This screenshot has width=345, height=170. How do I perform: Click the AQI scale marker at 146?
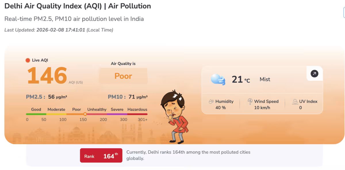click(85, 114)
